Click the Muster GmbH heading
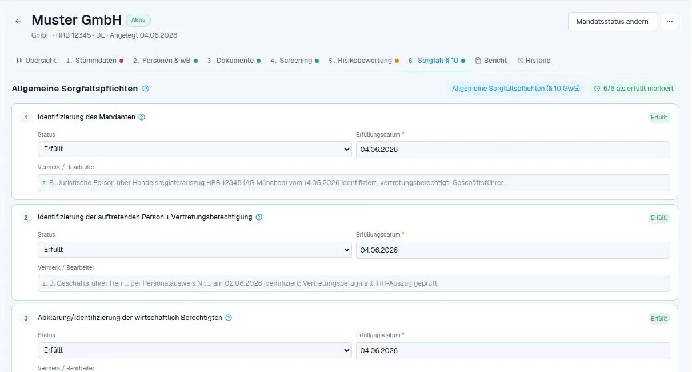The image size is (692, 372). click(77, 20)
